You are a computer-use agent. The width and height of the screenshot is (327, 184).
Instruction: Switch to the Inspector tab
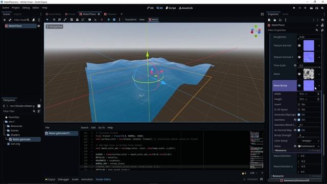(x=273, y=14)
